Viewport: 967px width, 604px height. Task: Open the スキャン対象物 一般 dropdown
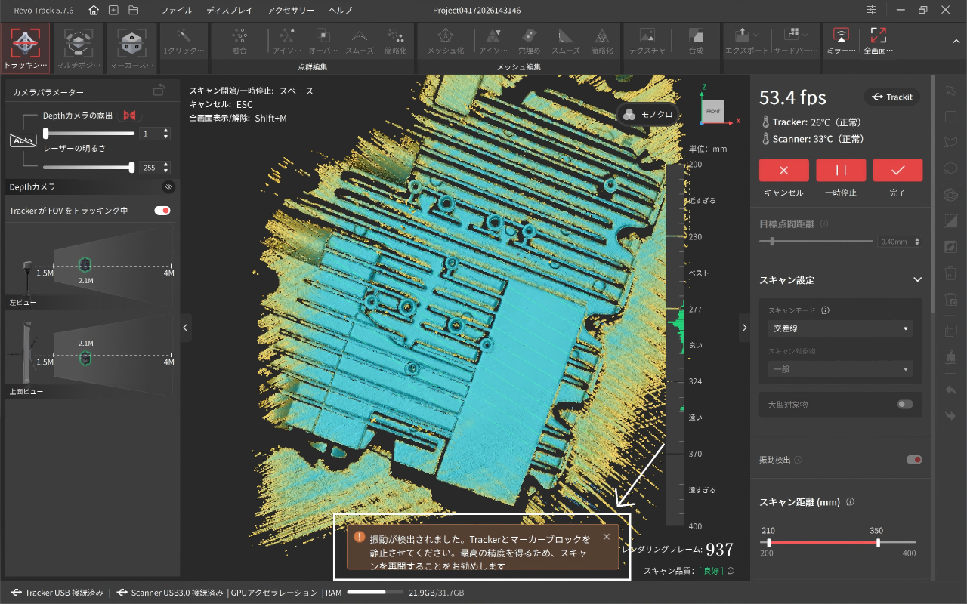point(840,369)
